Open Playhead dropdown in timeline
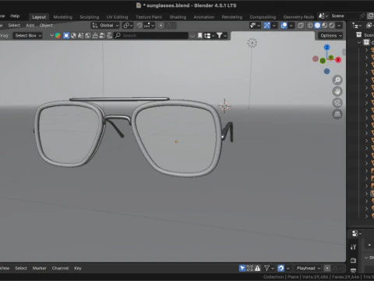The image size is (374, 281). [309, 268]
